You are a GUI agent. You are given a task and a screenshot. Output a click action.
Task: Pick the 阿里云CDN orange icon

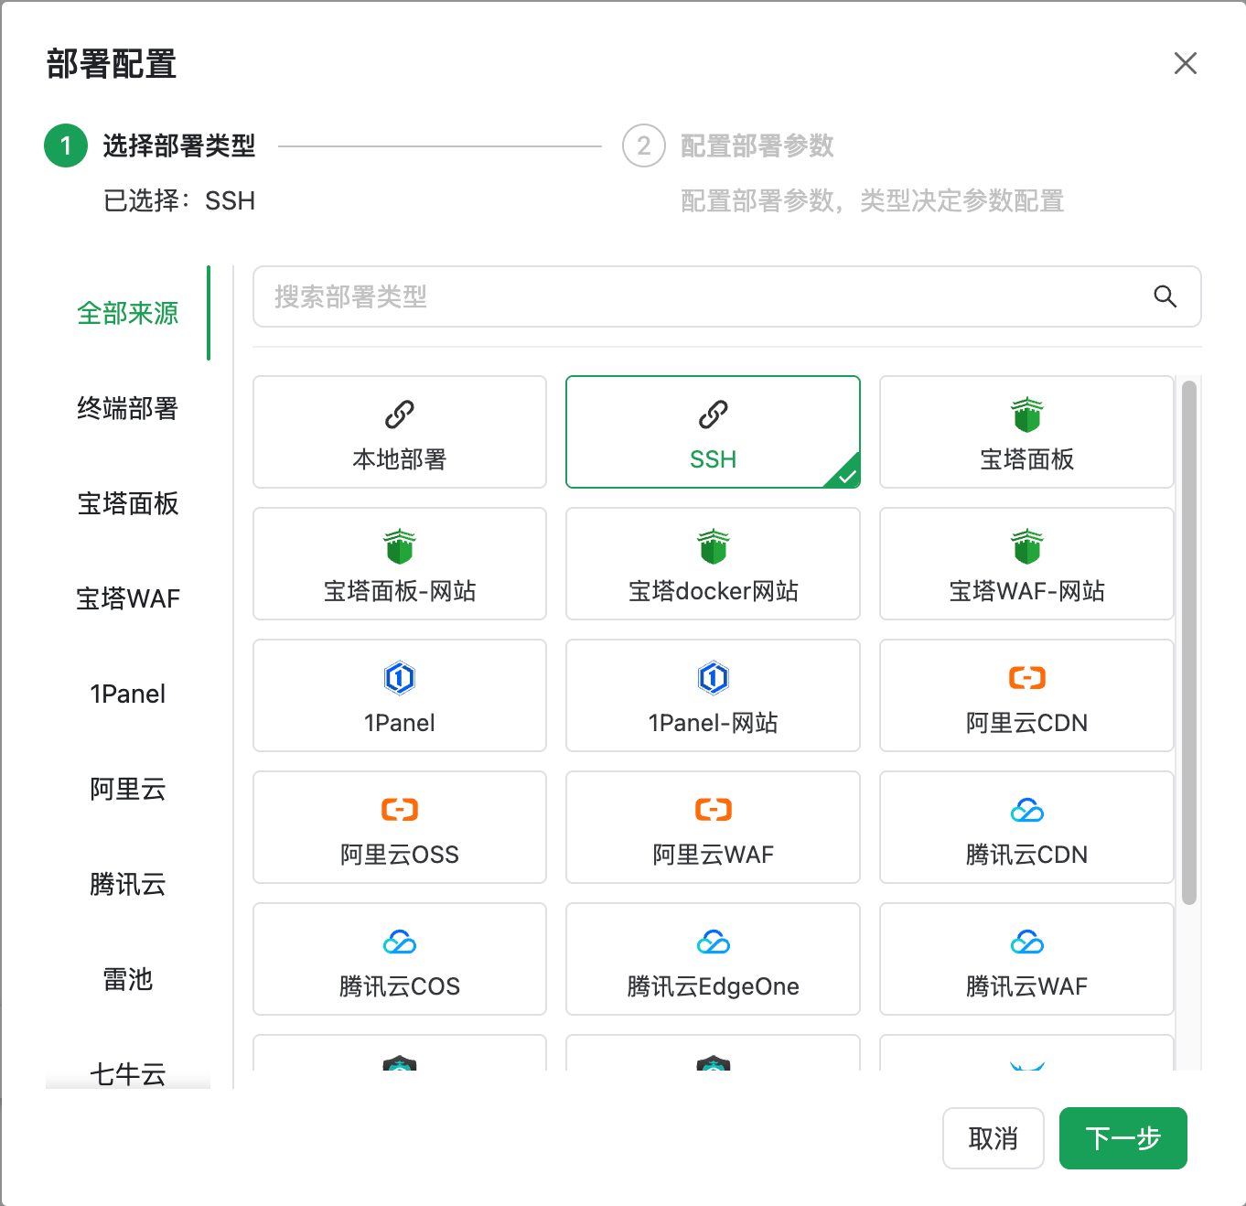pyautogui.click(x=1027, y=678)
